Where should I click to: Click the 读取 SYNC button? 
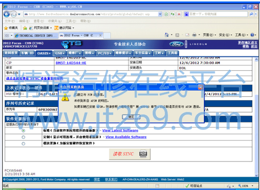(x=130, y=154)
